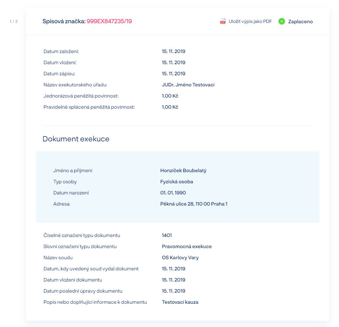The width and height of the screenshot is (339, 327).
Task: Click the court name 'OS Karlovy Vary'
Action: [180, 258]
